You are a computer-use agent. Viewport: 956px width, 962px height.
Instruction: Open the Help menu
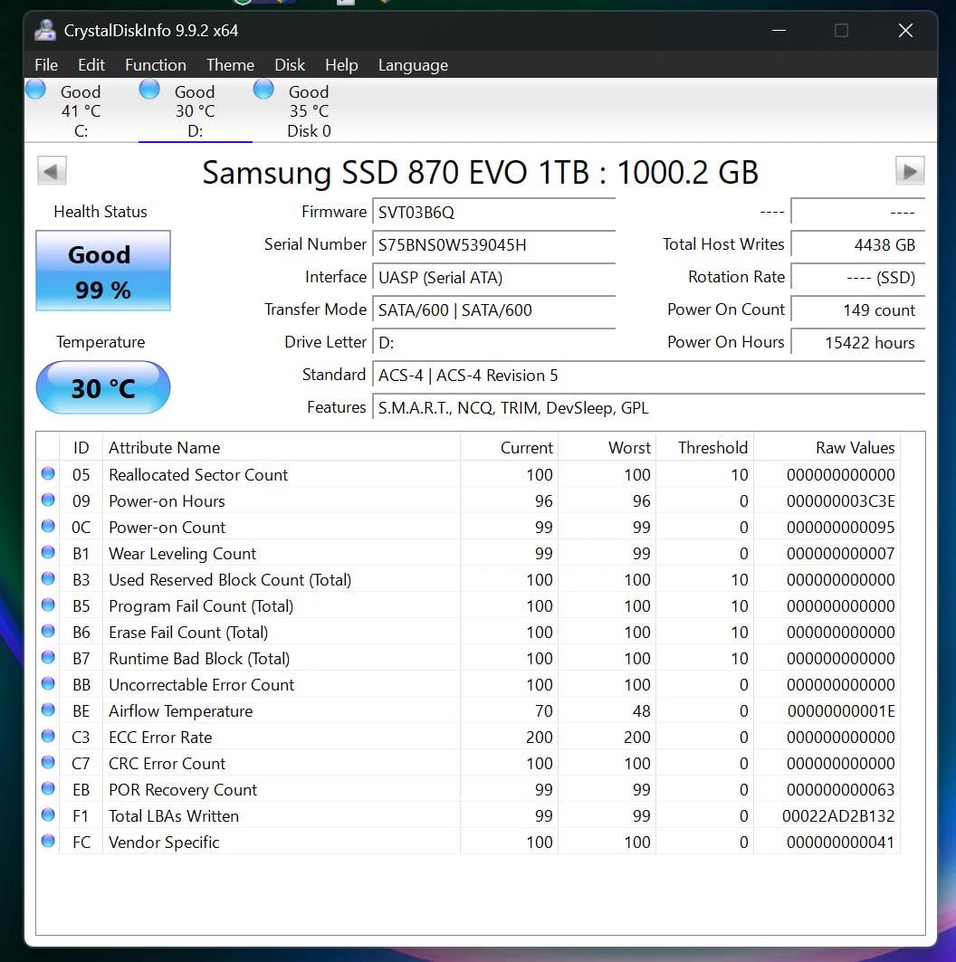341,65
